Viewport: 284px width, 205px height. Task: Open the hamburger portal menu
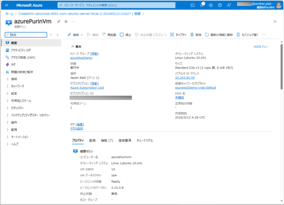(7, 5)
